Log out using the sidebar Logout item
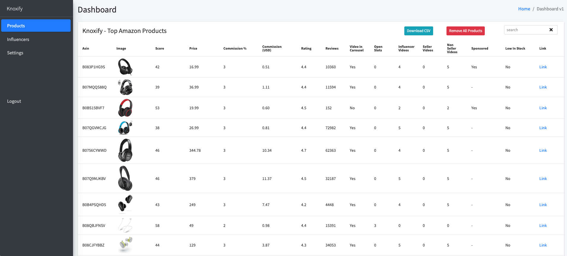 pyautogui.click(x=36, y=101)
